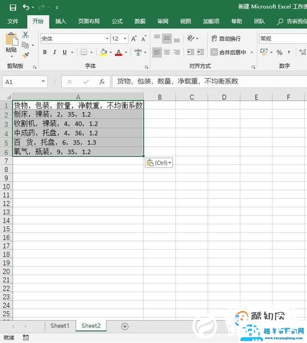This screenshot has height=343, width=307.
Task: Open font name dropdown 宋体
Action: 107,39
